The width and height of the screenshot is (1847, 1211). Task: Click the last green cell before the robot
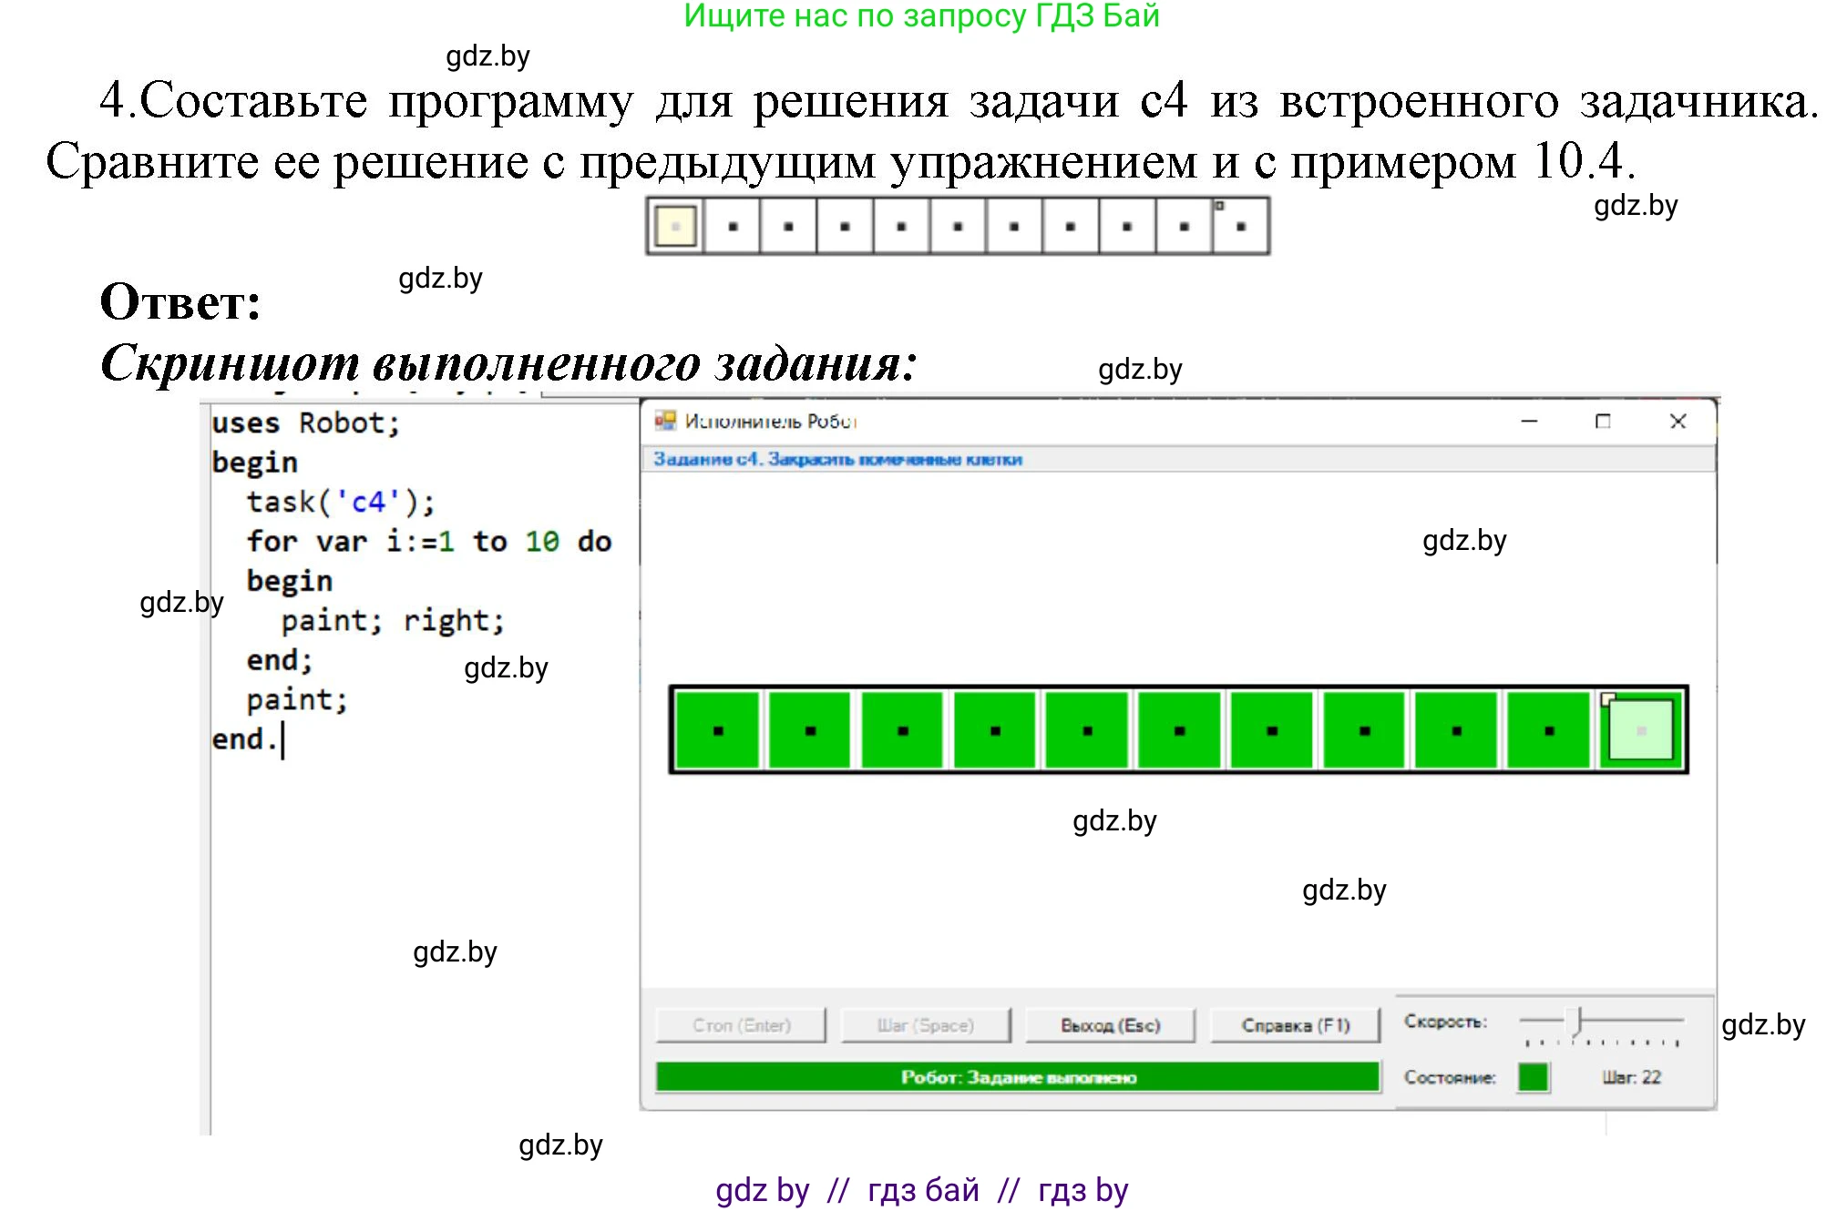(x=1548, y=730)
